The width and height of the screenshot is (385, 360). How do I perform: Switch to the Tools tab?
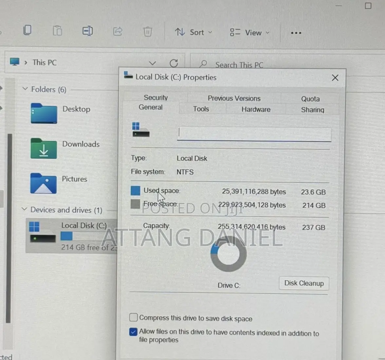point(201,109)
